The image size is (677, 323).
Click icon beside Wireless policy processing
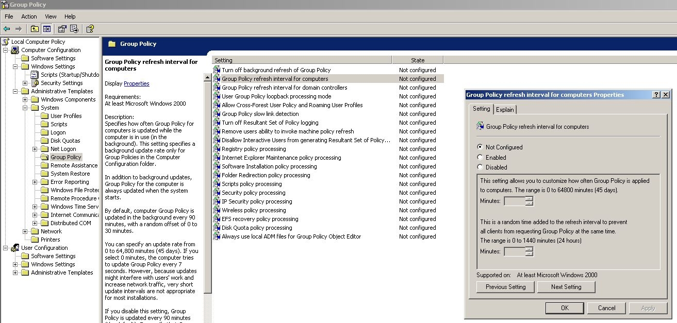tap(217, 210)
